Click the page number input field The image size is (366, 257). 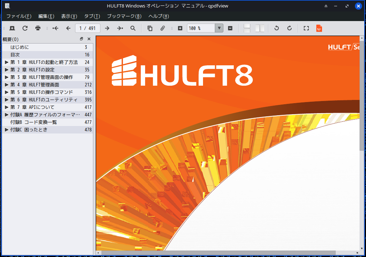coord(88,28)
